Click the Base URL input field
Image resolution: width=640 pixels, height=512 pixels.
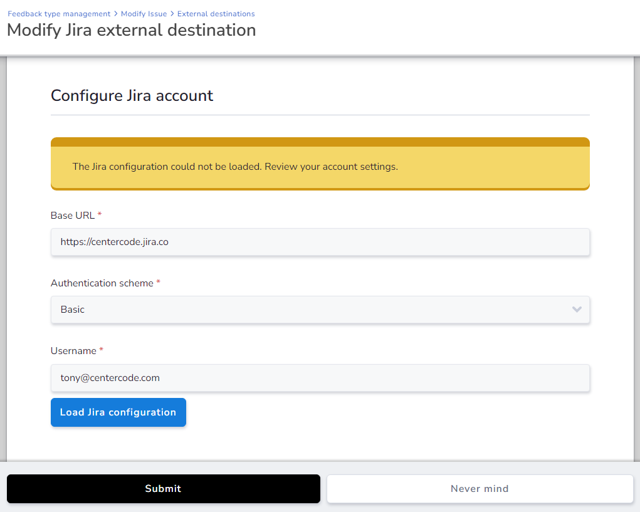pyautogui.click(x=320, y=242)
